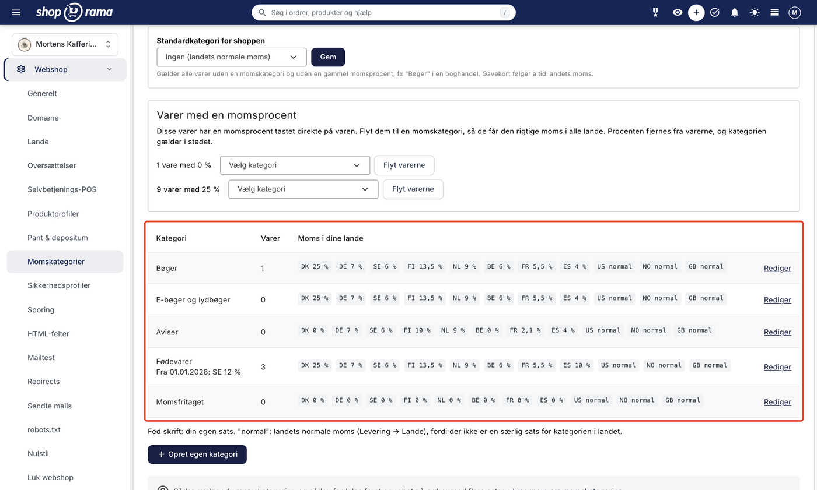The width and height of the screenshot is (817, 490).
Task: Open category dropdown for 1 vare med 0 %
Action: pos(295,165)
